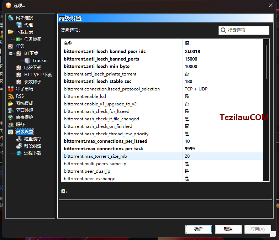Select bittorrent.hash_check_on_finished option
The height and width of the screenshot is (240, 279).
[x=162, y=126]
